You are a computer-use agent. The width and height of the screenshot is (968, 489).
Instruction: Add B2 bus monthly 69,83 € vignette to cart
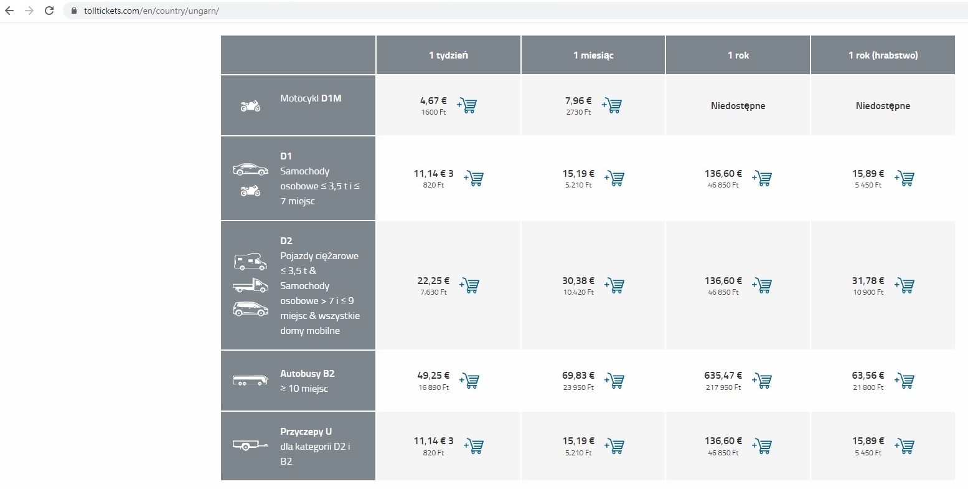(x=615, y=381)
